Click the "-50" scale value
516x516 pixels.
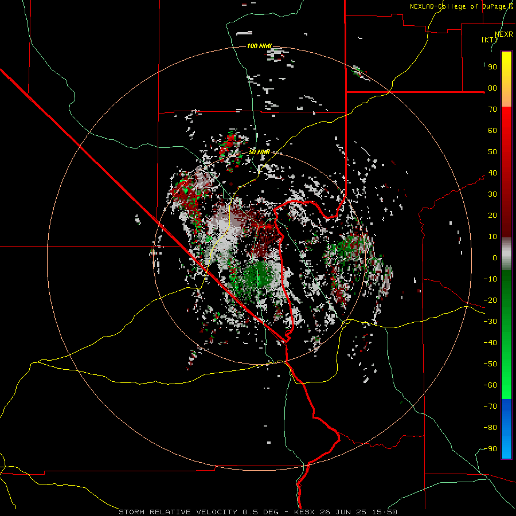coord(490,364)
